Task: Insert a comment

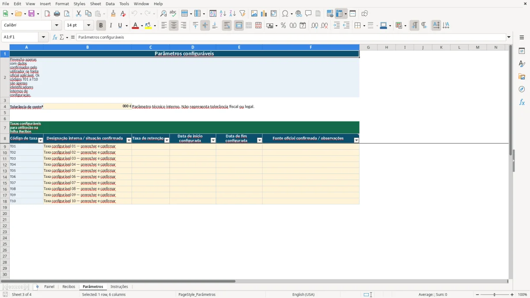Action: pyautogui.click(x=308, y=14)
